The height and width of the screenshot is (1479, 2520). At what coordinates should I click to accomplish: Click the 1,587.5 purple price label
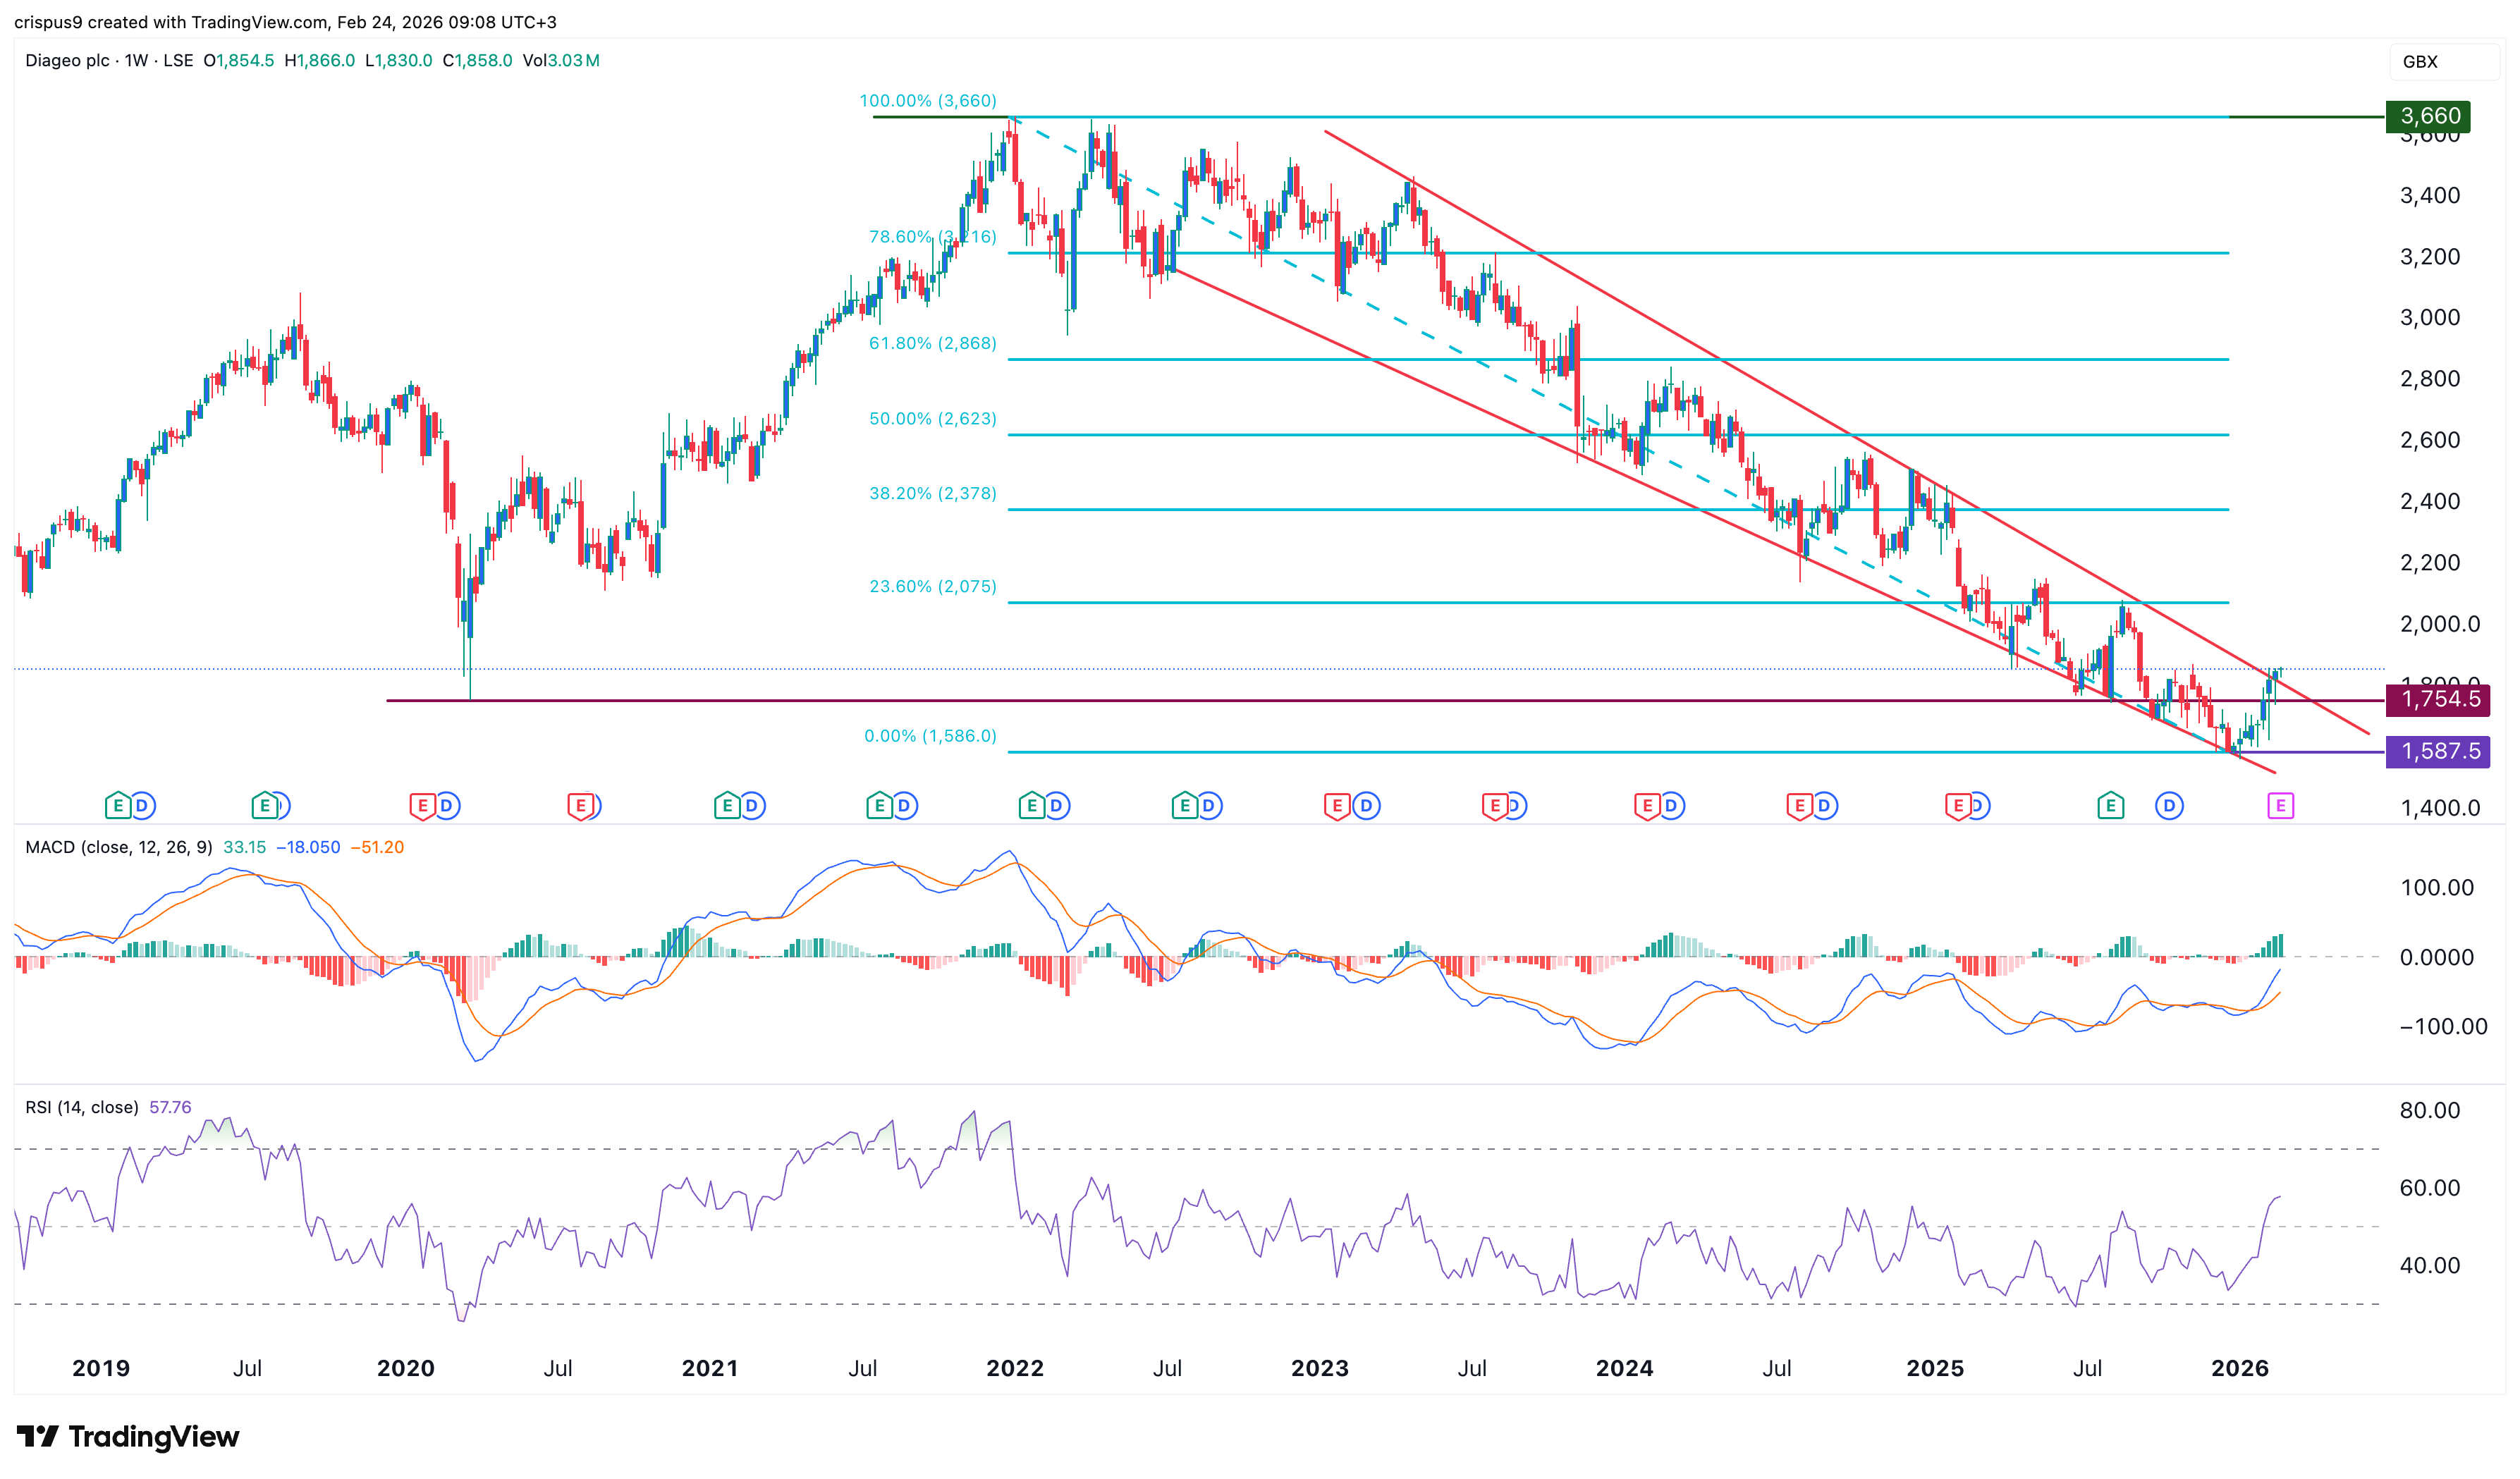pyautogui.click(x=2438, y=751)
